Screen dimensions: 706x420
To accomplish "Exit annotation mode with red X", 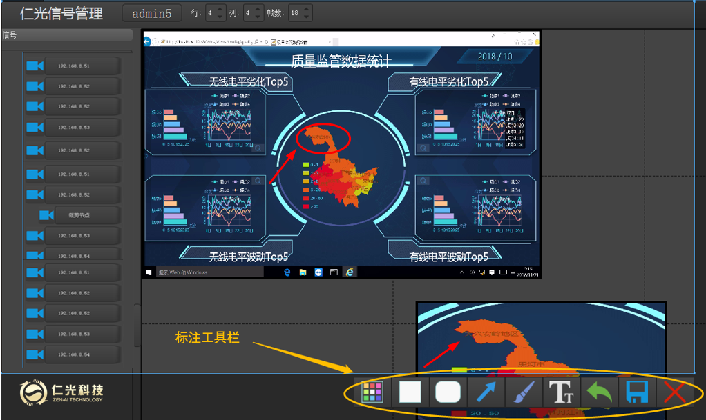I will click(674, 392).
